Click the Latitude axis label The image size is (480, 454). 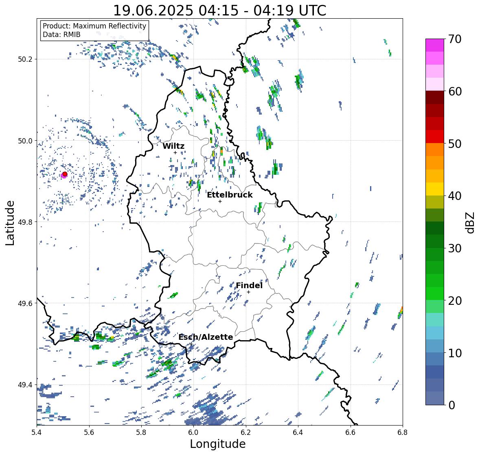pyautogui.click(x=10, y=223)
